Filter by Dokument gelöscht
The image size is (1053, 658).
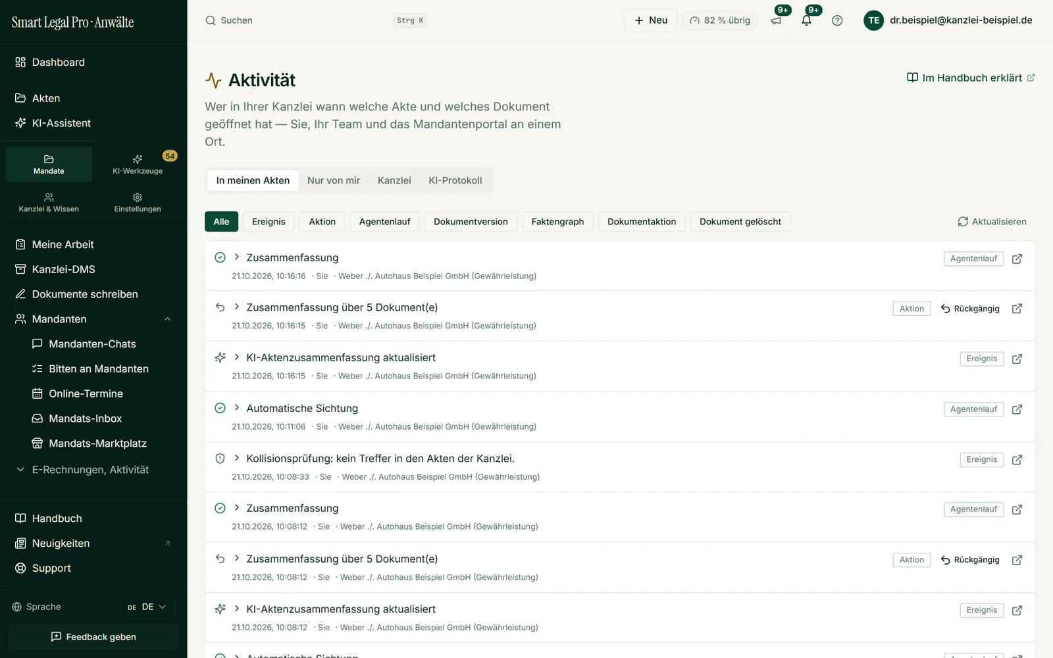pos(740,222)
